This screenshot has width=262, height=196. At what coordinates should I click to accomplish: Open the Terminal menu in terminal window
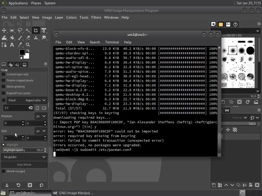(112, 42)
